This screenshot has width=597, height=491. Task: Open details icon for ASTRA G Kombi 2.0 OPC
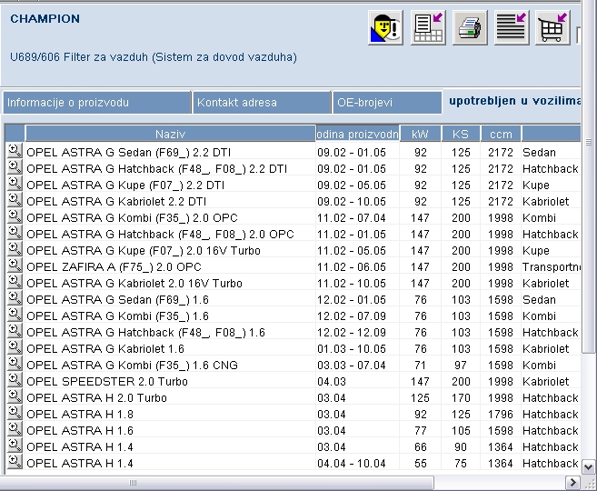(15, 216)
